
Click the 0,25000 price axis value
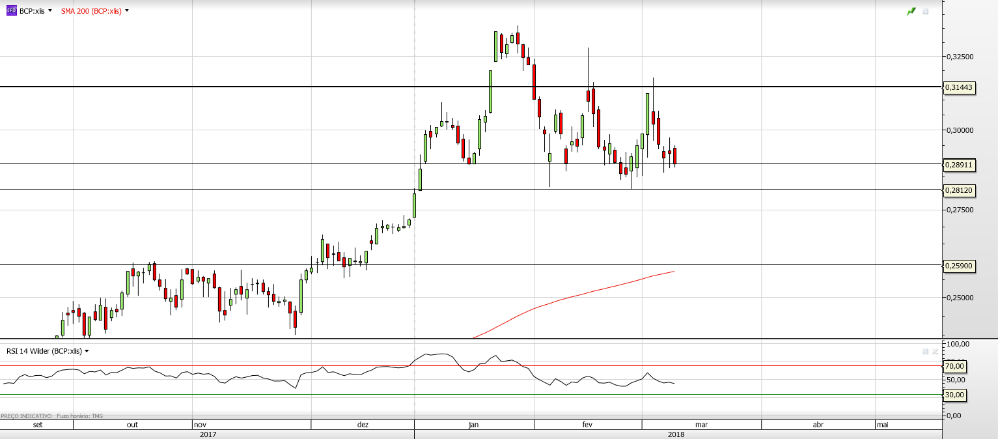[x=960, y=298]
